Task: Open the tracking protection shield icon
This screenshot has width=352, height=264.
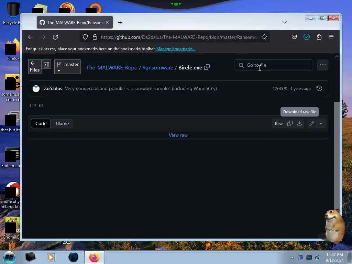Action: (x=85, y=37)
